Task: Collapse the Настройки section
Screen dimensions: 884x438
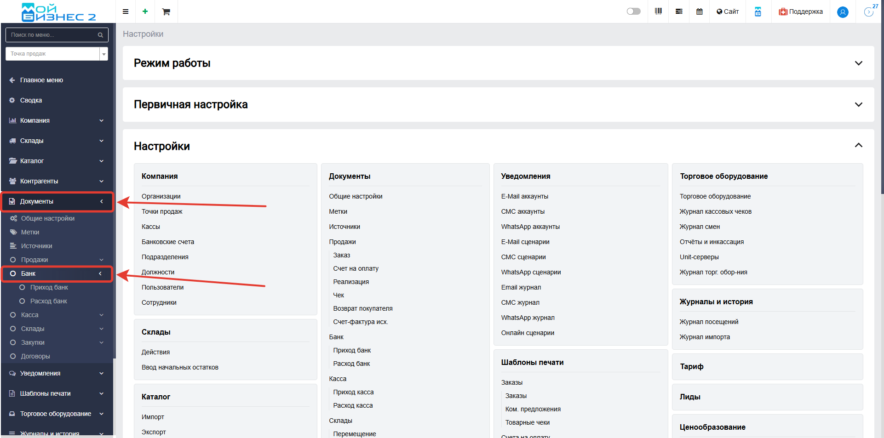Action: pyautogui.click(x=858, y=146)
